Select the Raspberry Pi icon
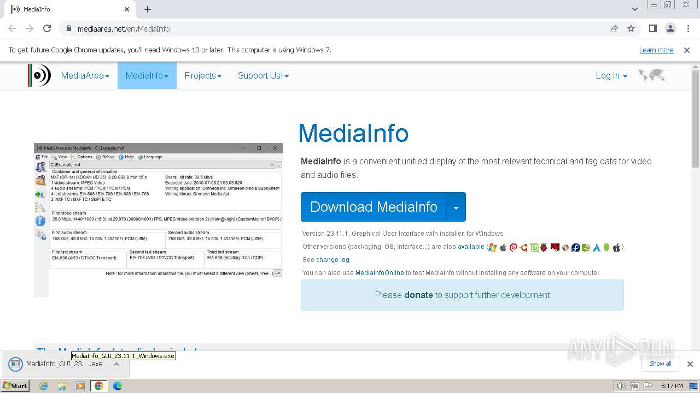Viewport: 700px width, 393px height. (x=544, y=247)
